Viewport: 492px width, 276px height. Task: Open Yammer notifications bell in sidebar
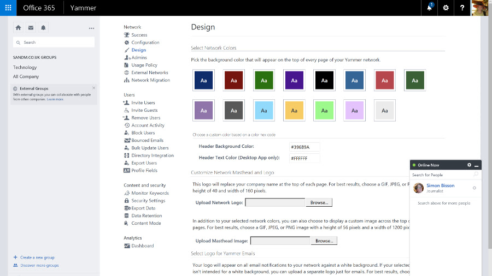tap(43, 27)
